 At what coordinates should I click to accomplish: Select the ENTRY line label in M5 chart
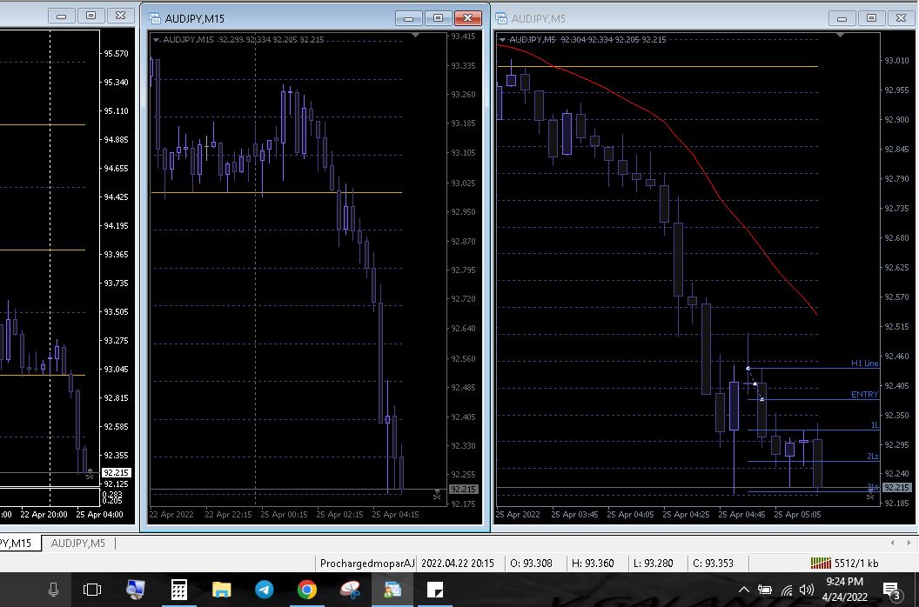tap(864, 395)
